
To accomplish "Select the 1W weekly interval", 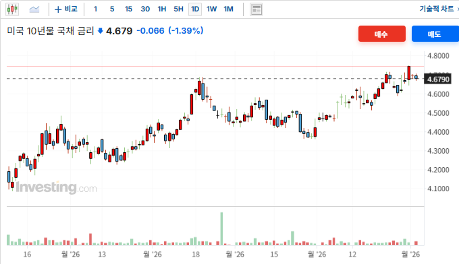I will click(212, 9).
